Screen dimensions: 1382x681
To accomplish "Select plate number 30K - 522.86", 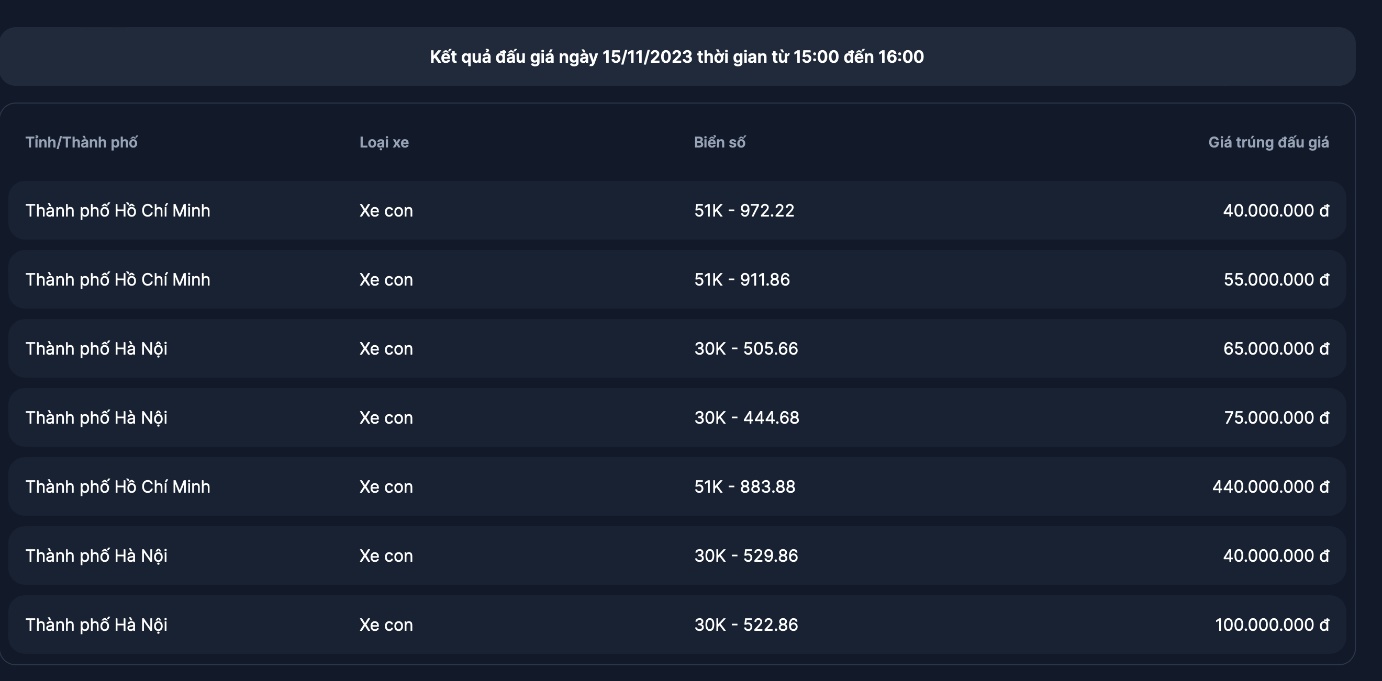I will 746,625.
